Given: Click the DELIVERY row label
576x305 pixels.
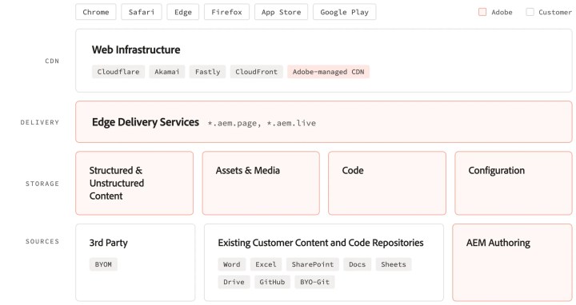Looking at the screenshot, I should click(x=40, y=122).
